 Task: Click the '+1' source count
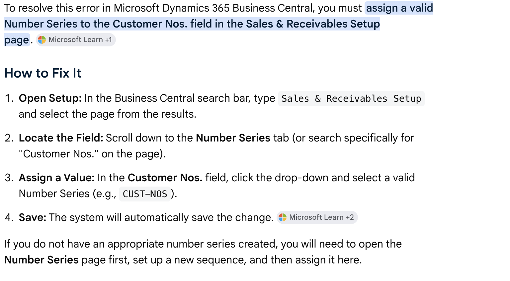109,40
